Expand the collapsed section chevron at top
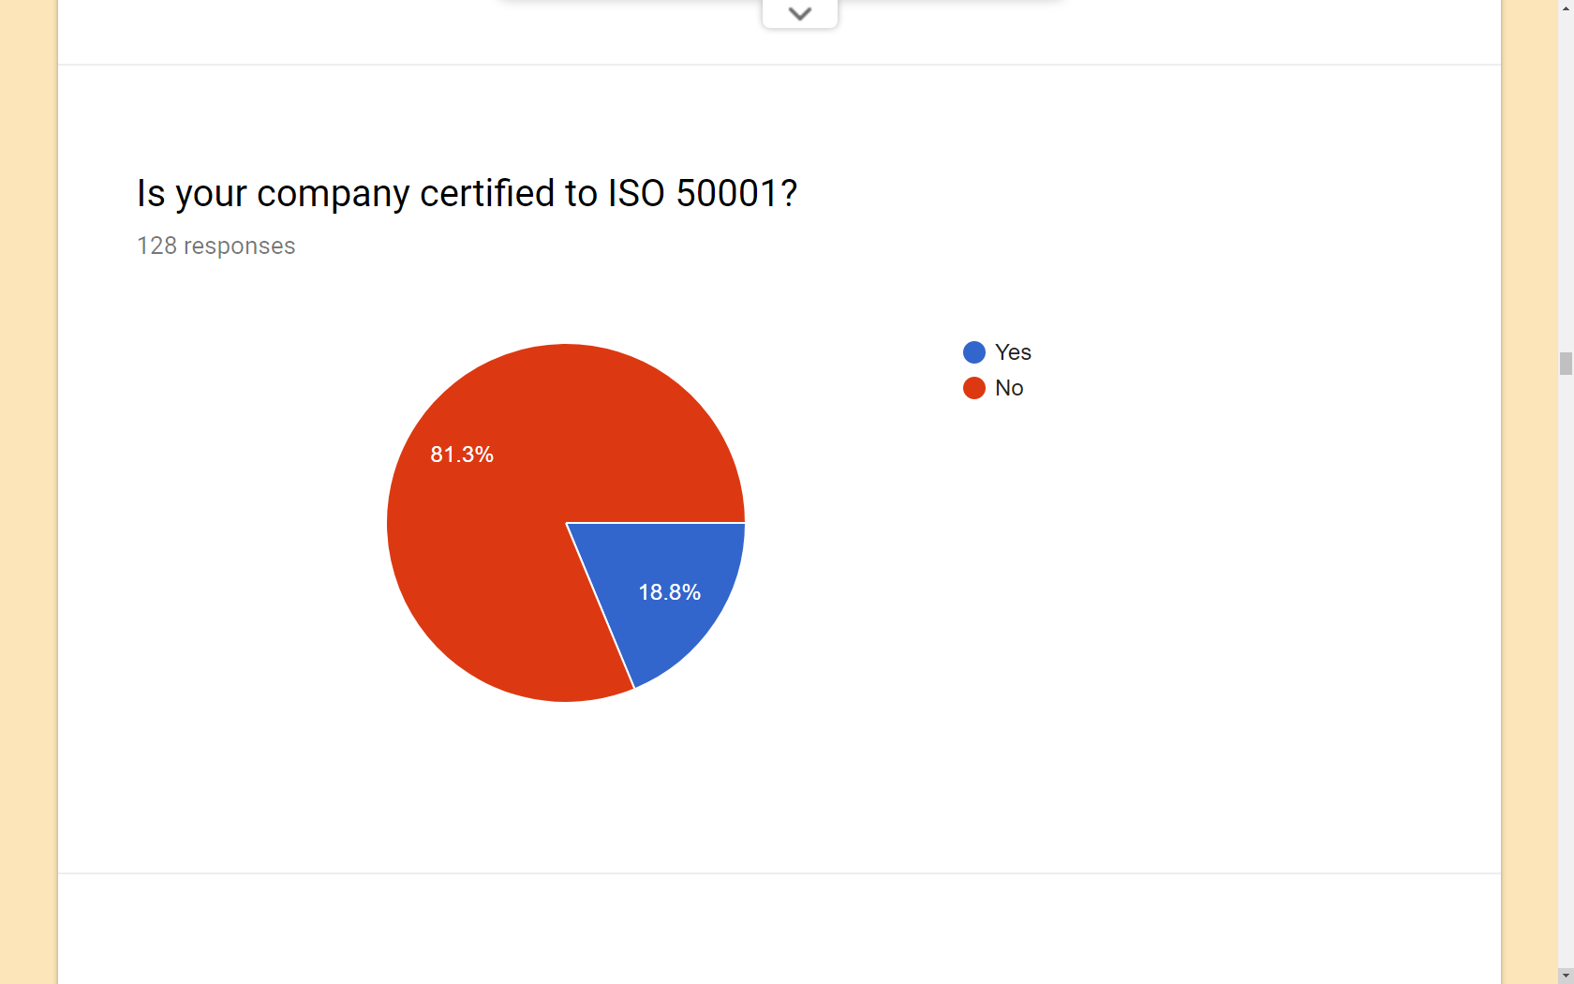The height and width of the screenshot is (984, 1574). pyautogui.click(x=799, y=13)
